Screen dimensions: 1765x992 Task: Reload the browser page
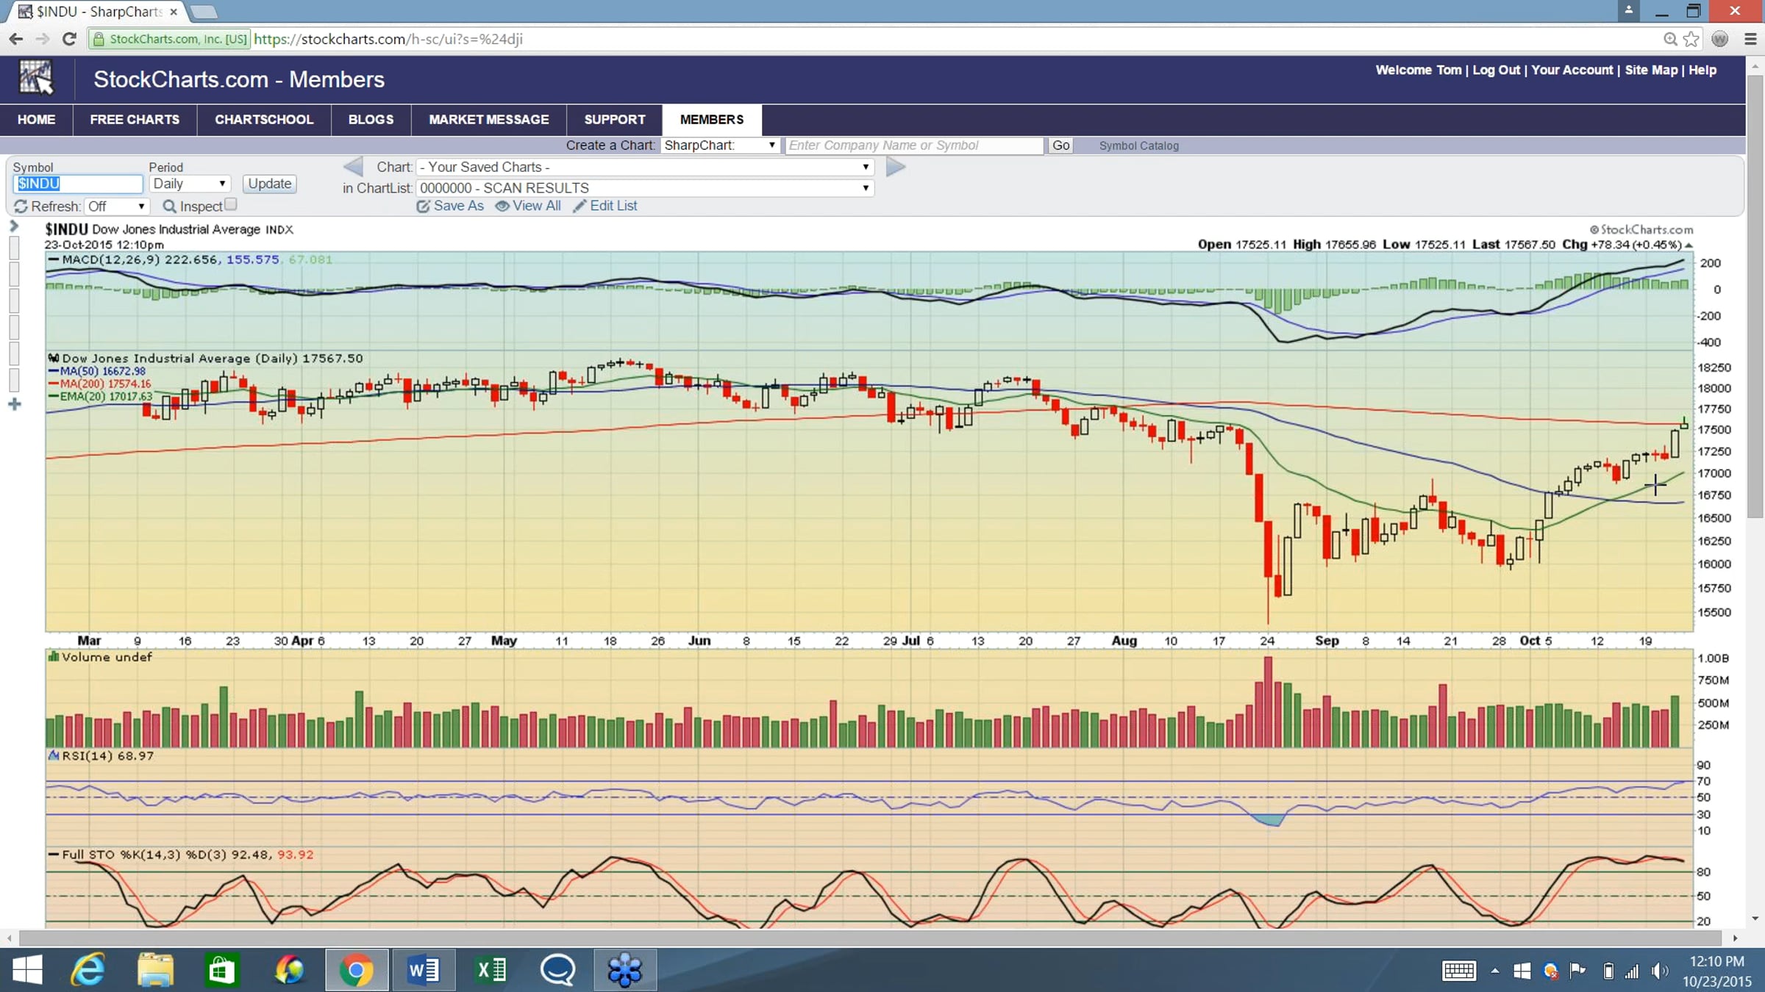point(69,39)
